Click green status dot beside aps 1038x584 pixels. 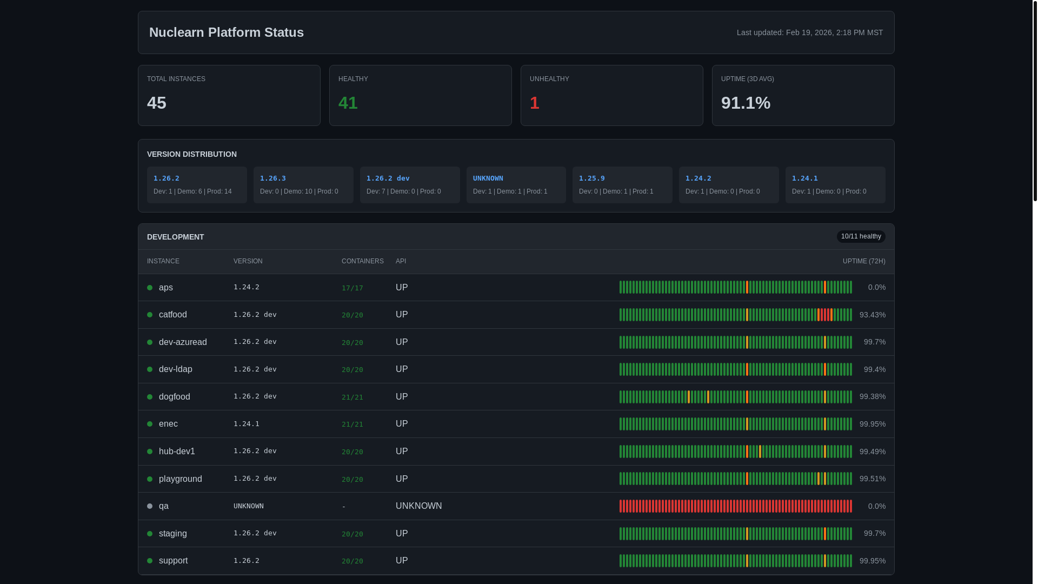click(150, 288)
